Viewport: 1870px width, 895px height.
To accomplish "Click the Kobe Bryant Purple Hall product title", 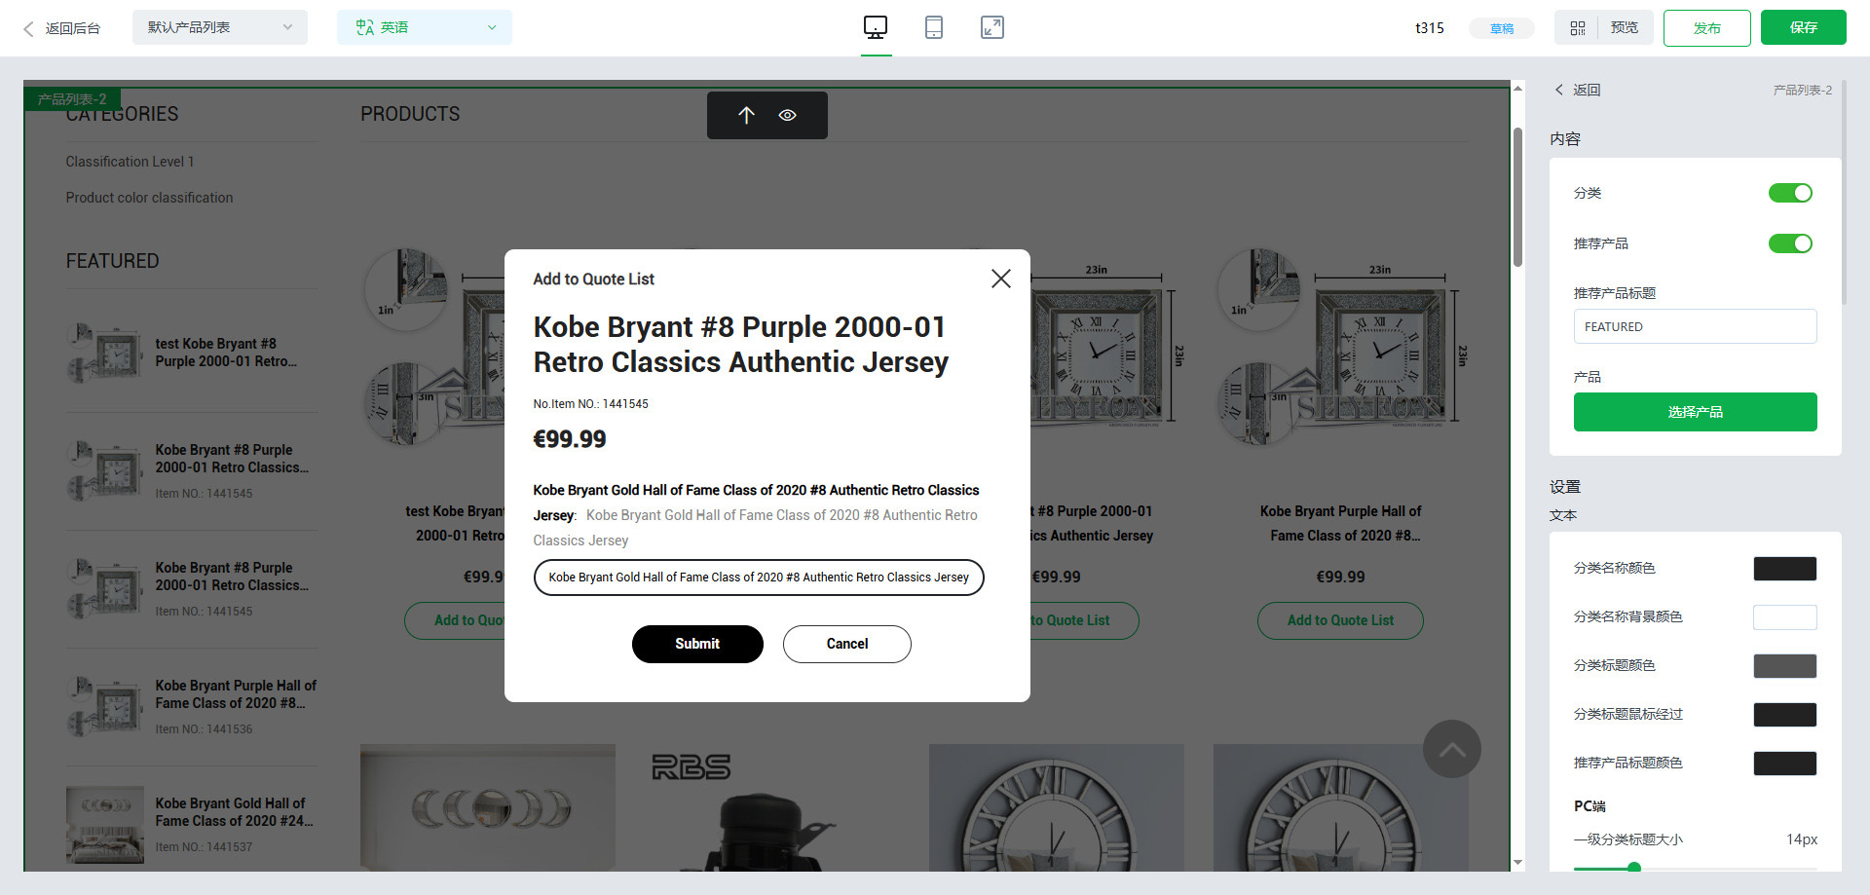I will 1340,523.
